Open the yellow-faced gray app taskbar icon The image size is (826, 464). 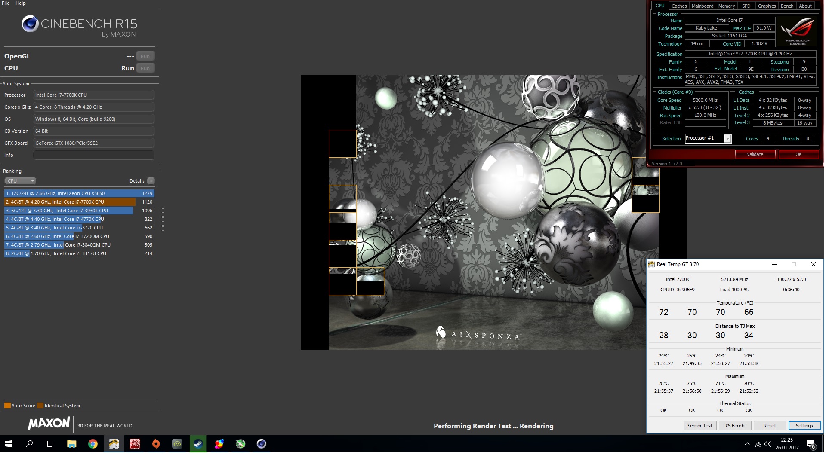(x=177, y=444)
